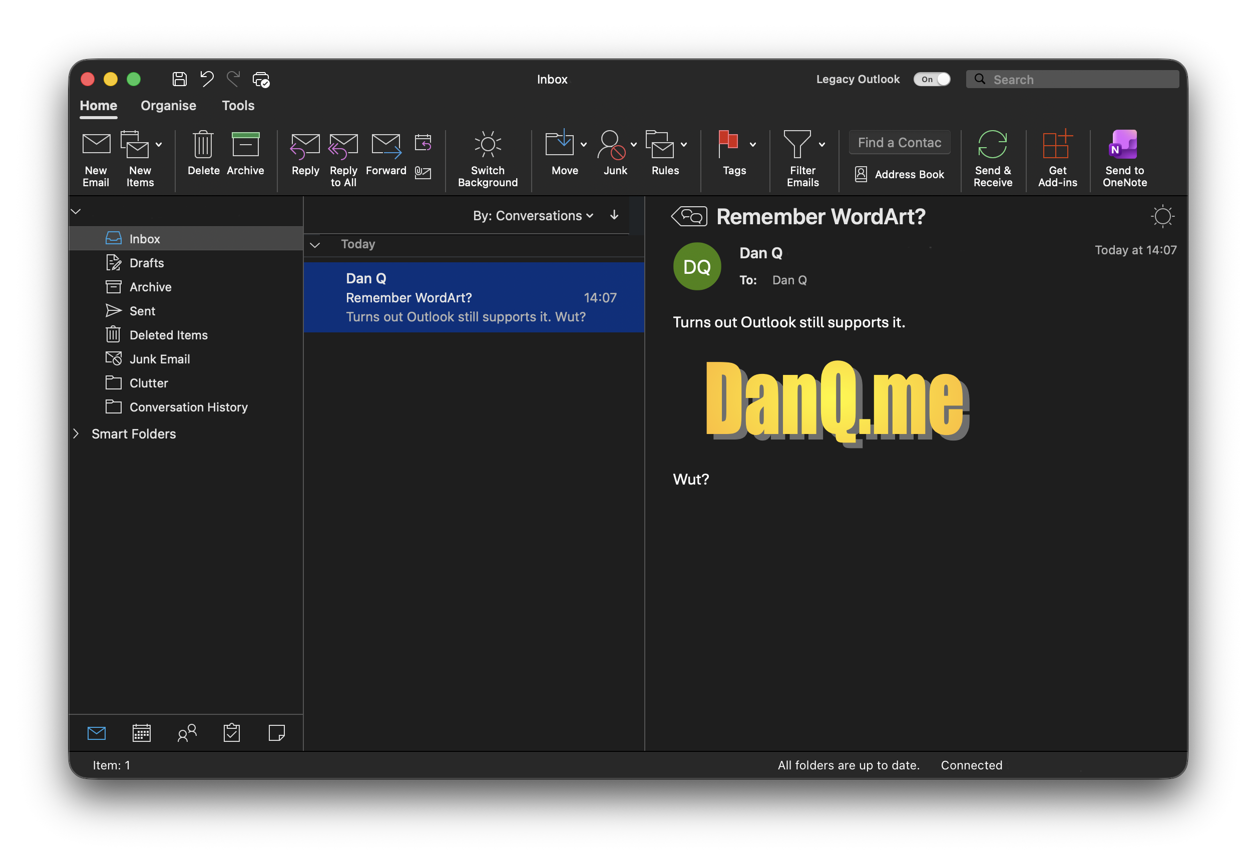Switch to Calendar view

141,732
